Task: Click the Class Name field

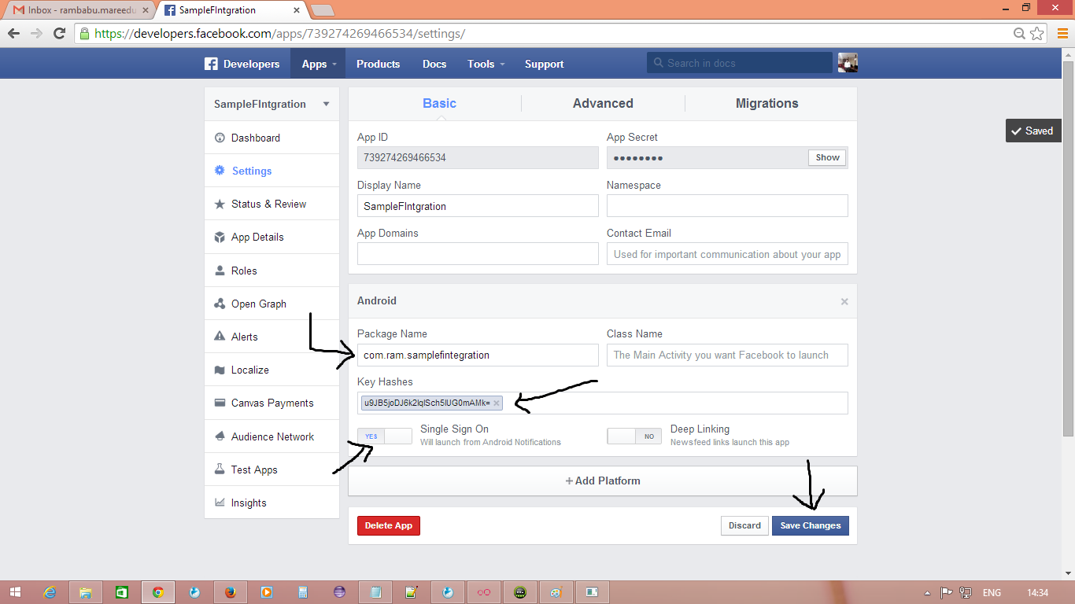Action: (727, 355)
